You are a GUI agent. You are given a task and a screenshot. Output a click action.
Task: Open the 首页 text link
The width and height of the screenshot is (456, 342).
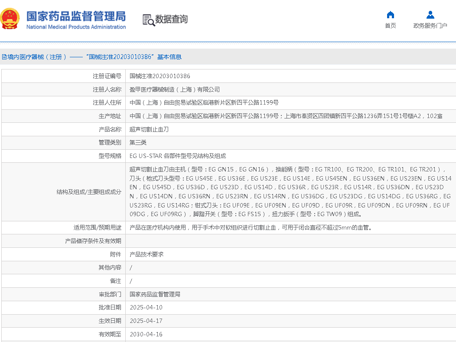point(390,26)
